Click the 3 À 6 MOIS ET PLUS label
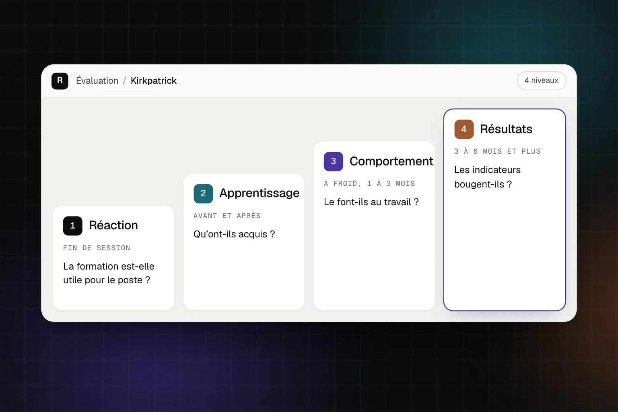The width and height of the screenshot is (618, 412). [x=497, y=151]
